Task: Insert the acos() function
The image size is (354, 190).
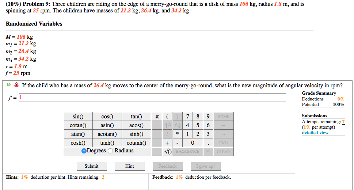Action: 137,125
